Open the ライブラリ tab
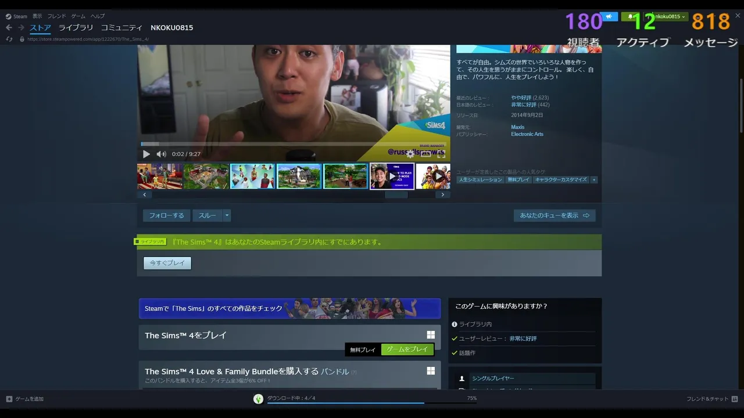Image resolution: width=744 pixels, height=418 pixels. click(x=76, y=27)
